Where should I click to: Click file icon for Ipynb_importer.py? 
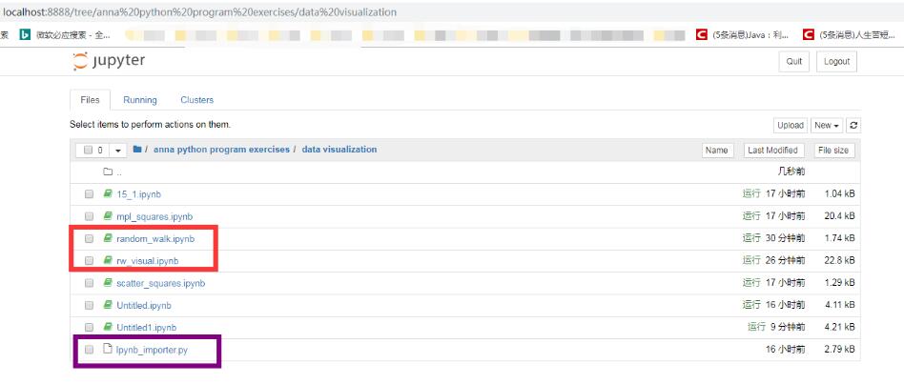(x=107, y=349)
